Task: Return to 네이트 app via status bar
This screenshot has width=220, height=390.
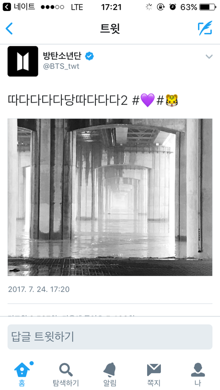Action: click(x=19, y=7)
